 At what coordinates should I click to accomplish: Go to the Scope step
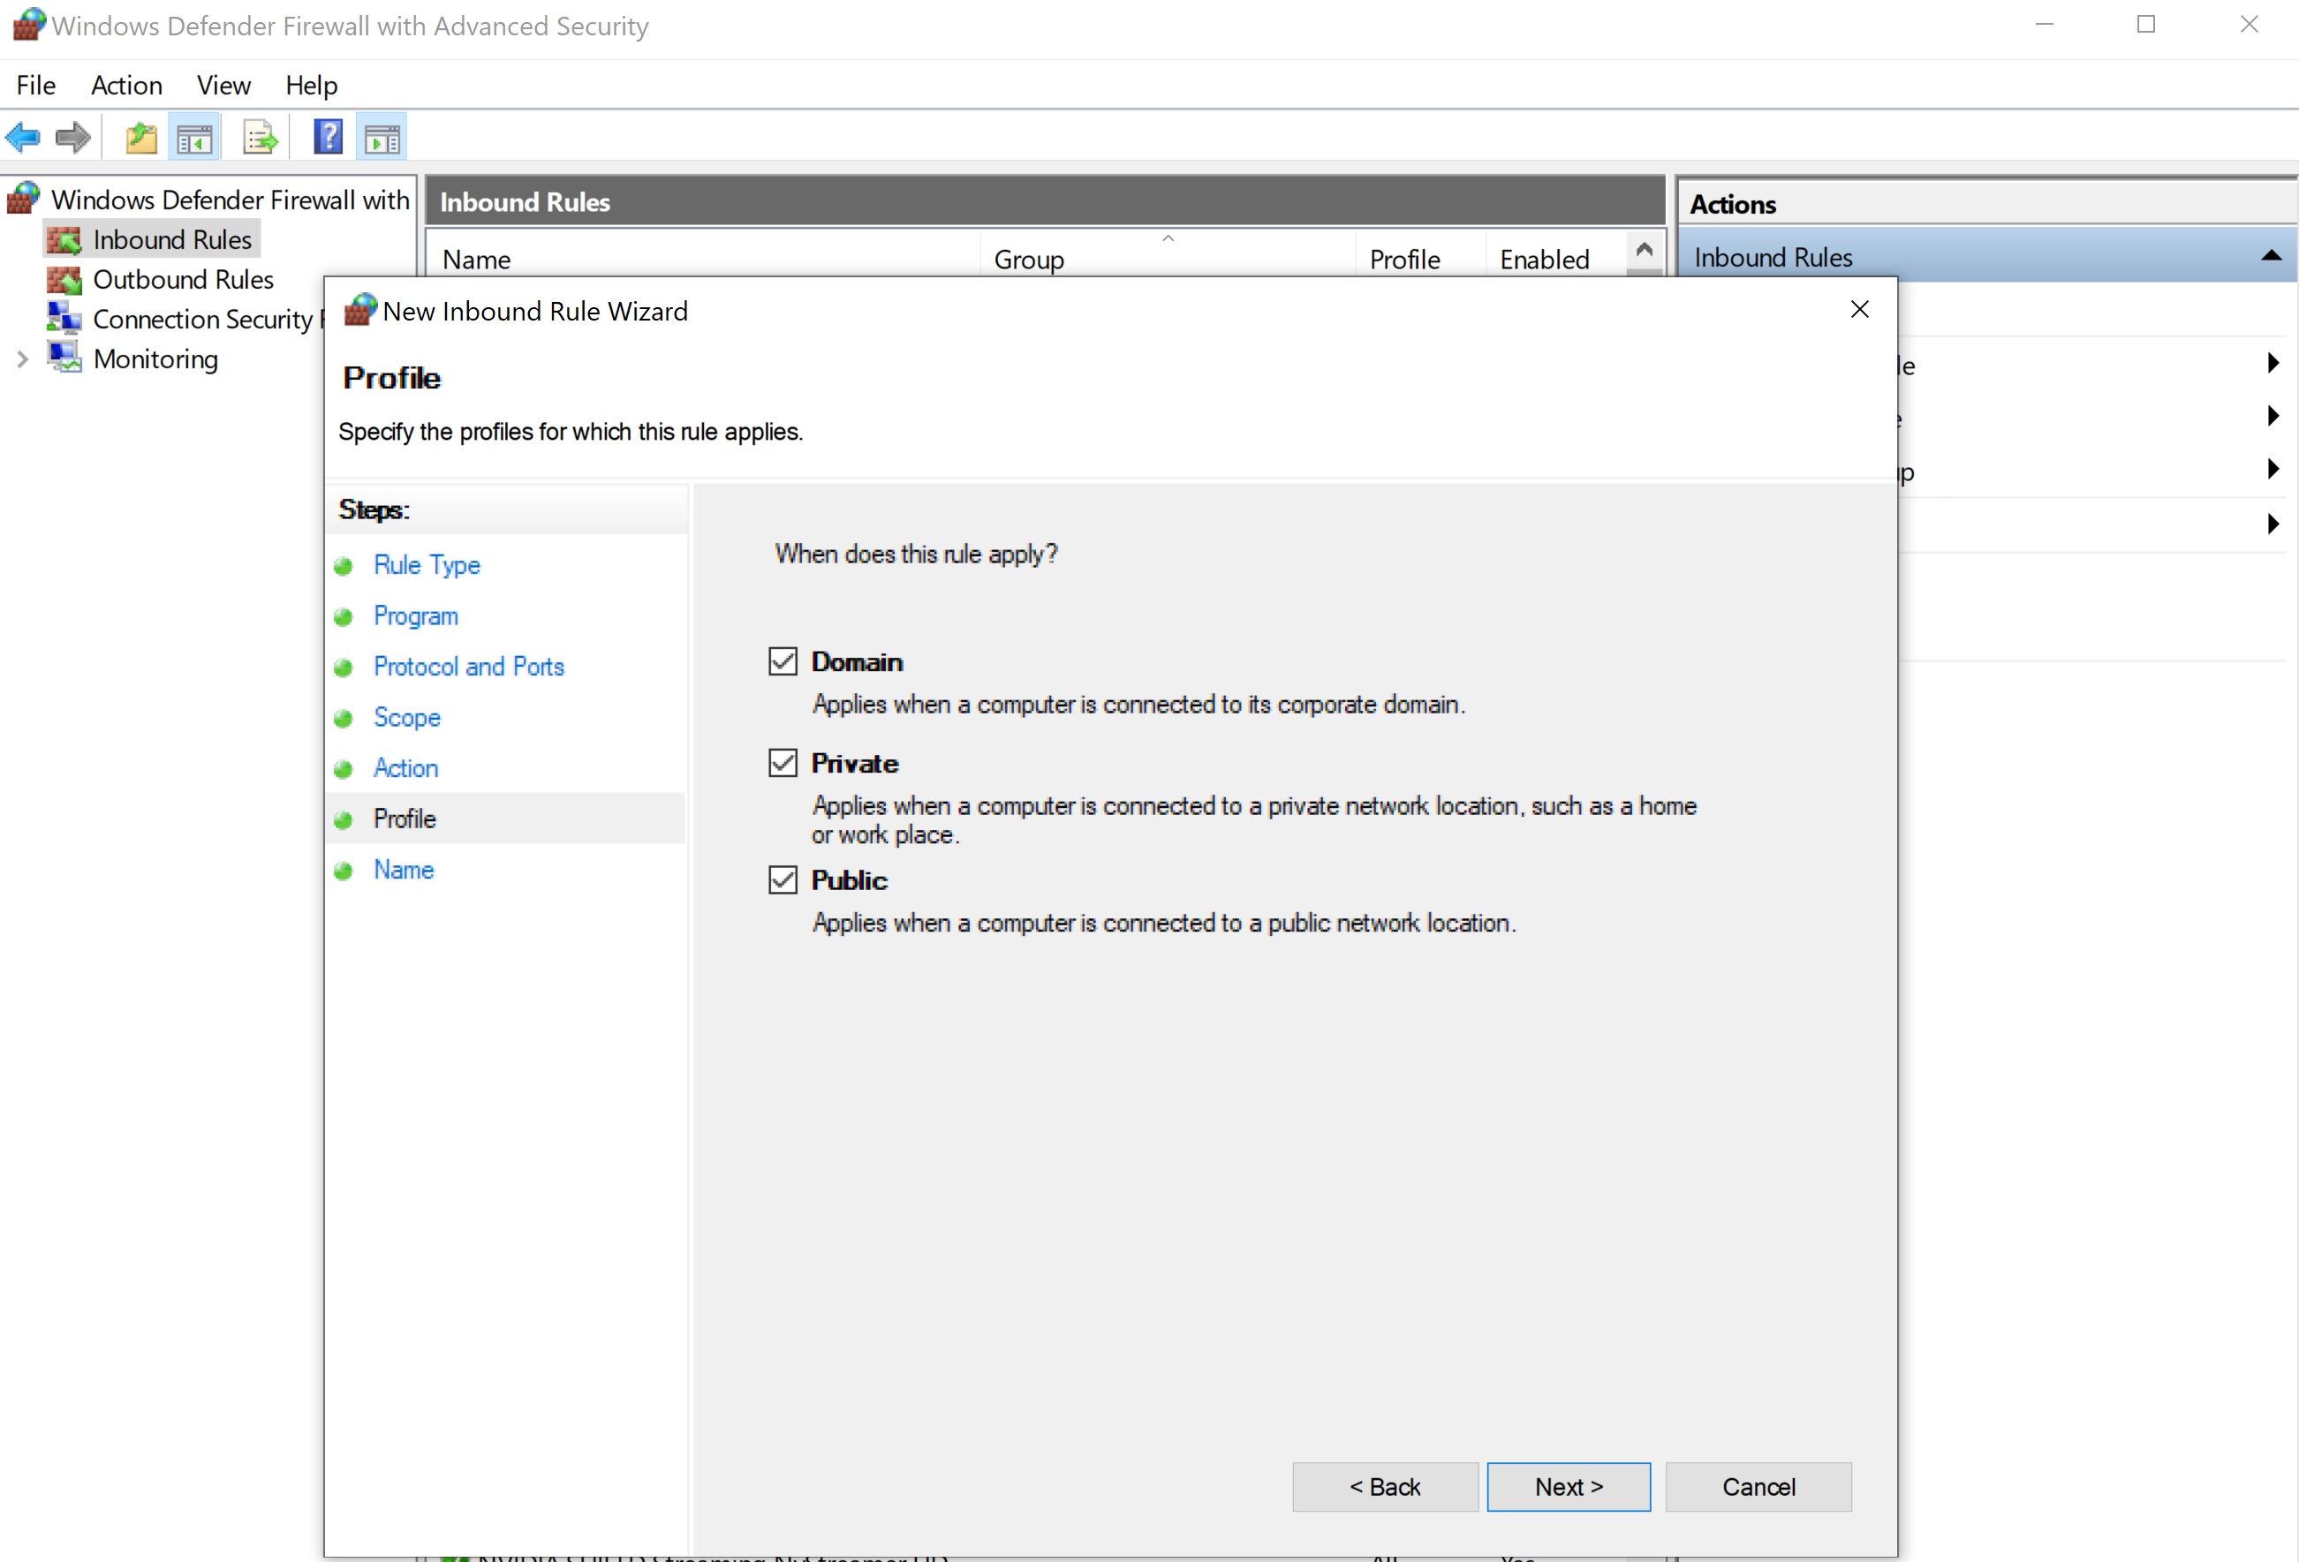[406, 717]
